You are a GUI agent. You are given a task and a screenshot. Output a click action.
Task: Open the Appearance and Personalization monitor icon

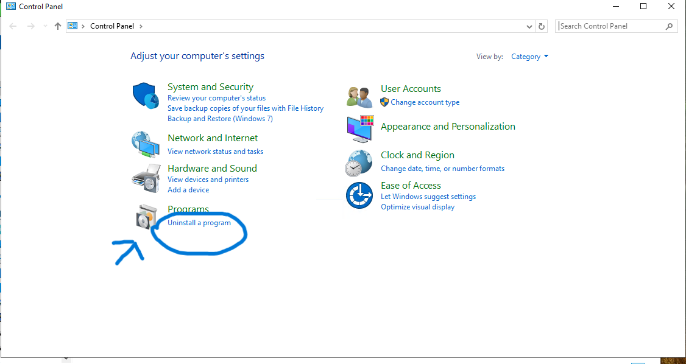[360, 129]
